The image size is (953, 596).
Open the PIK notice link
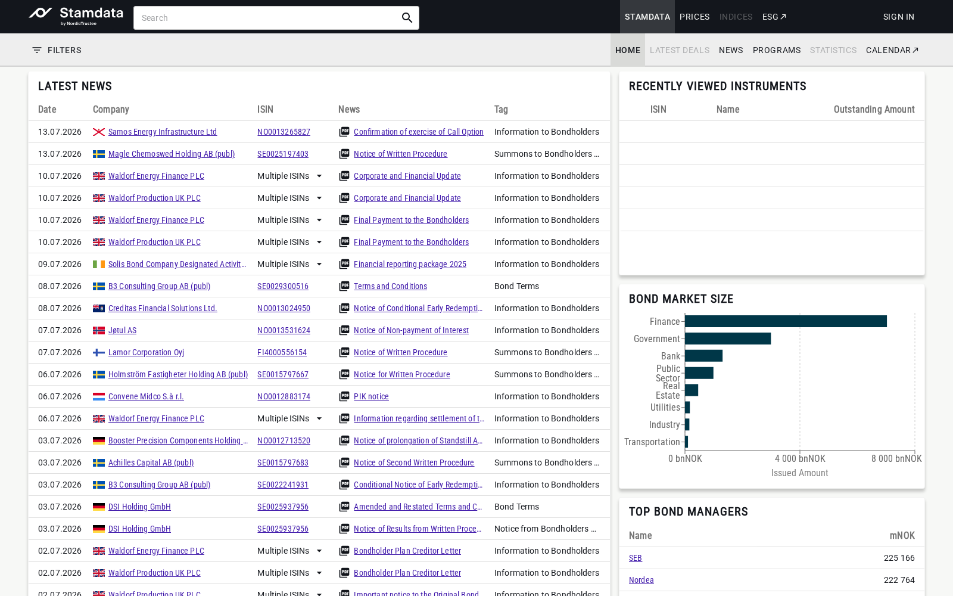click(x=371, y=396)
